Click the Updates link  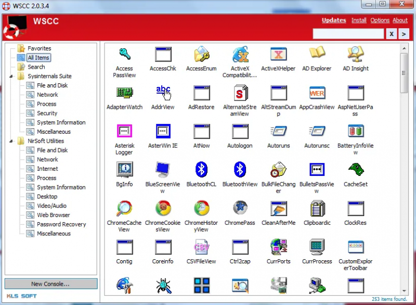[334, 20]
